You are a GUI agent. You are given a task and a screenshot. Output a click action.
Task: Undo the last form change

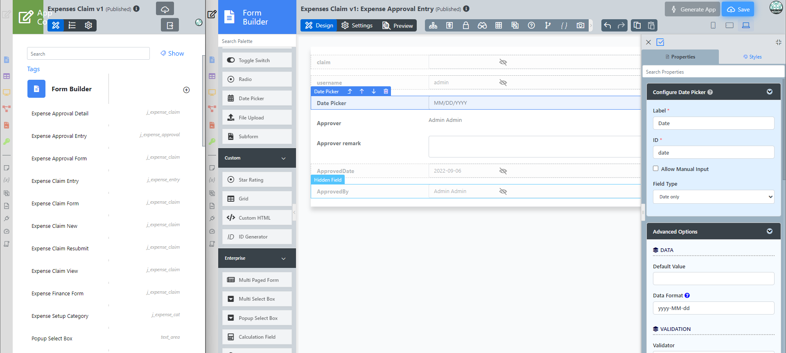click(608, 25)
